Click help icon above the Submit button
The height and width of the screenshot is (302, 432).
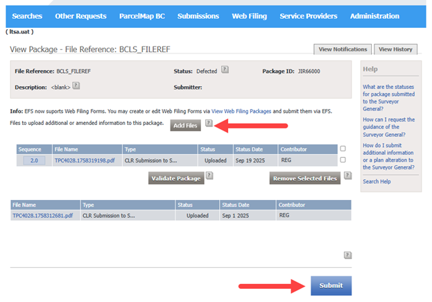coord(347,255)
